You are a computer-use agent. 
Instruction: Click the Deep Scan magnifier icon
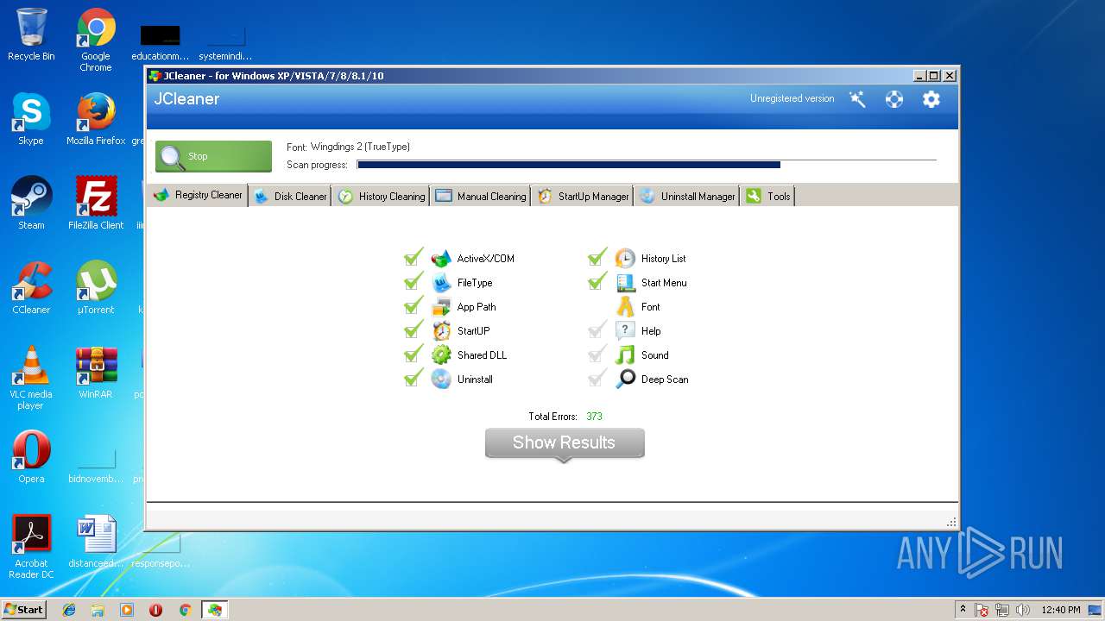(625, 379)
